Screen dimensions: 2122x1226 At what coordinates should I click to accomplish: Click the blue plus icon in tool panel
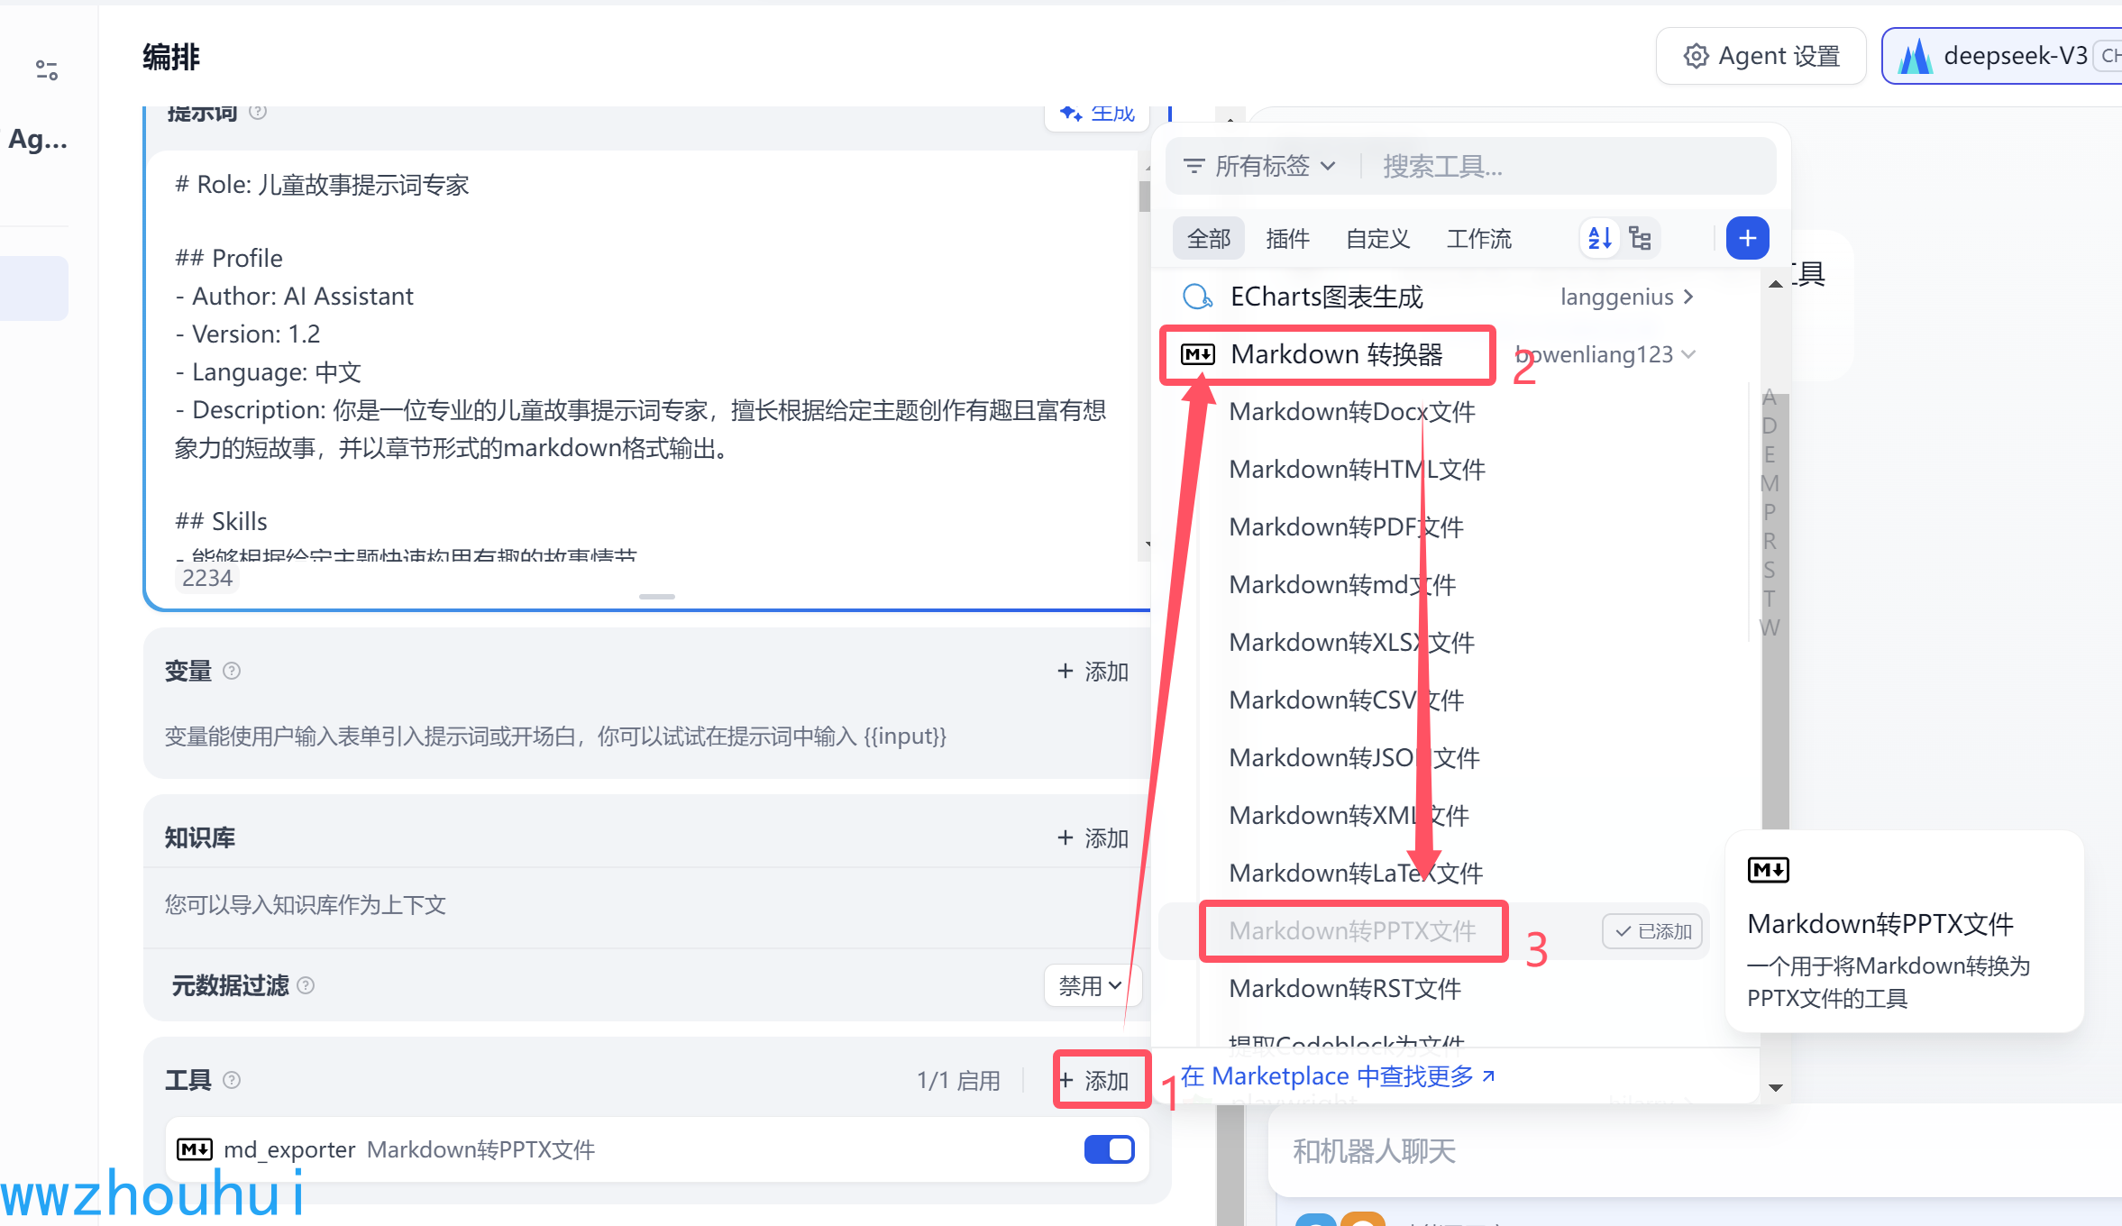1747,238
